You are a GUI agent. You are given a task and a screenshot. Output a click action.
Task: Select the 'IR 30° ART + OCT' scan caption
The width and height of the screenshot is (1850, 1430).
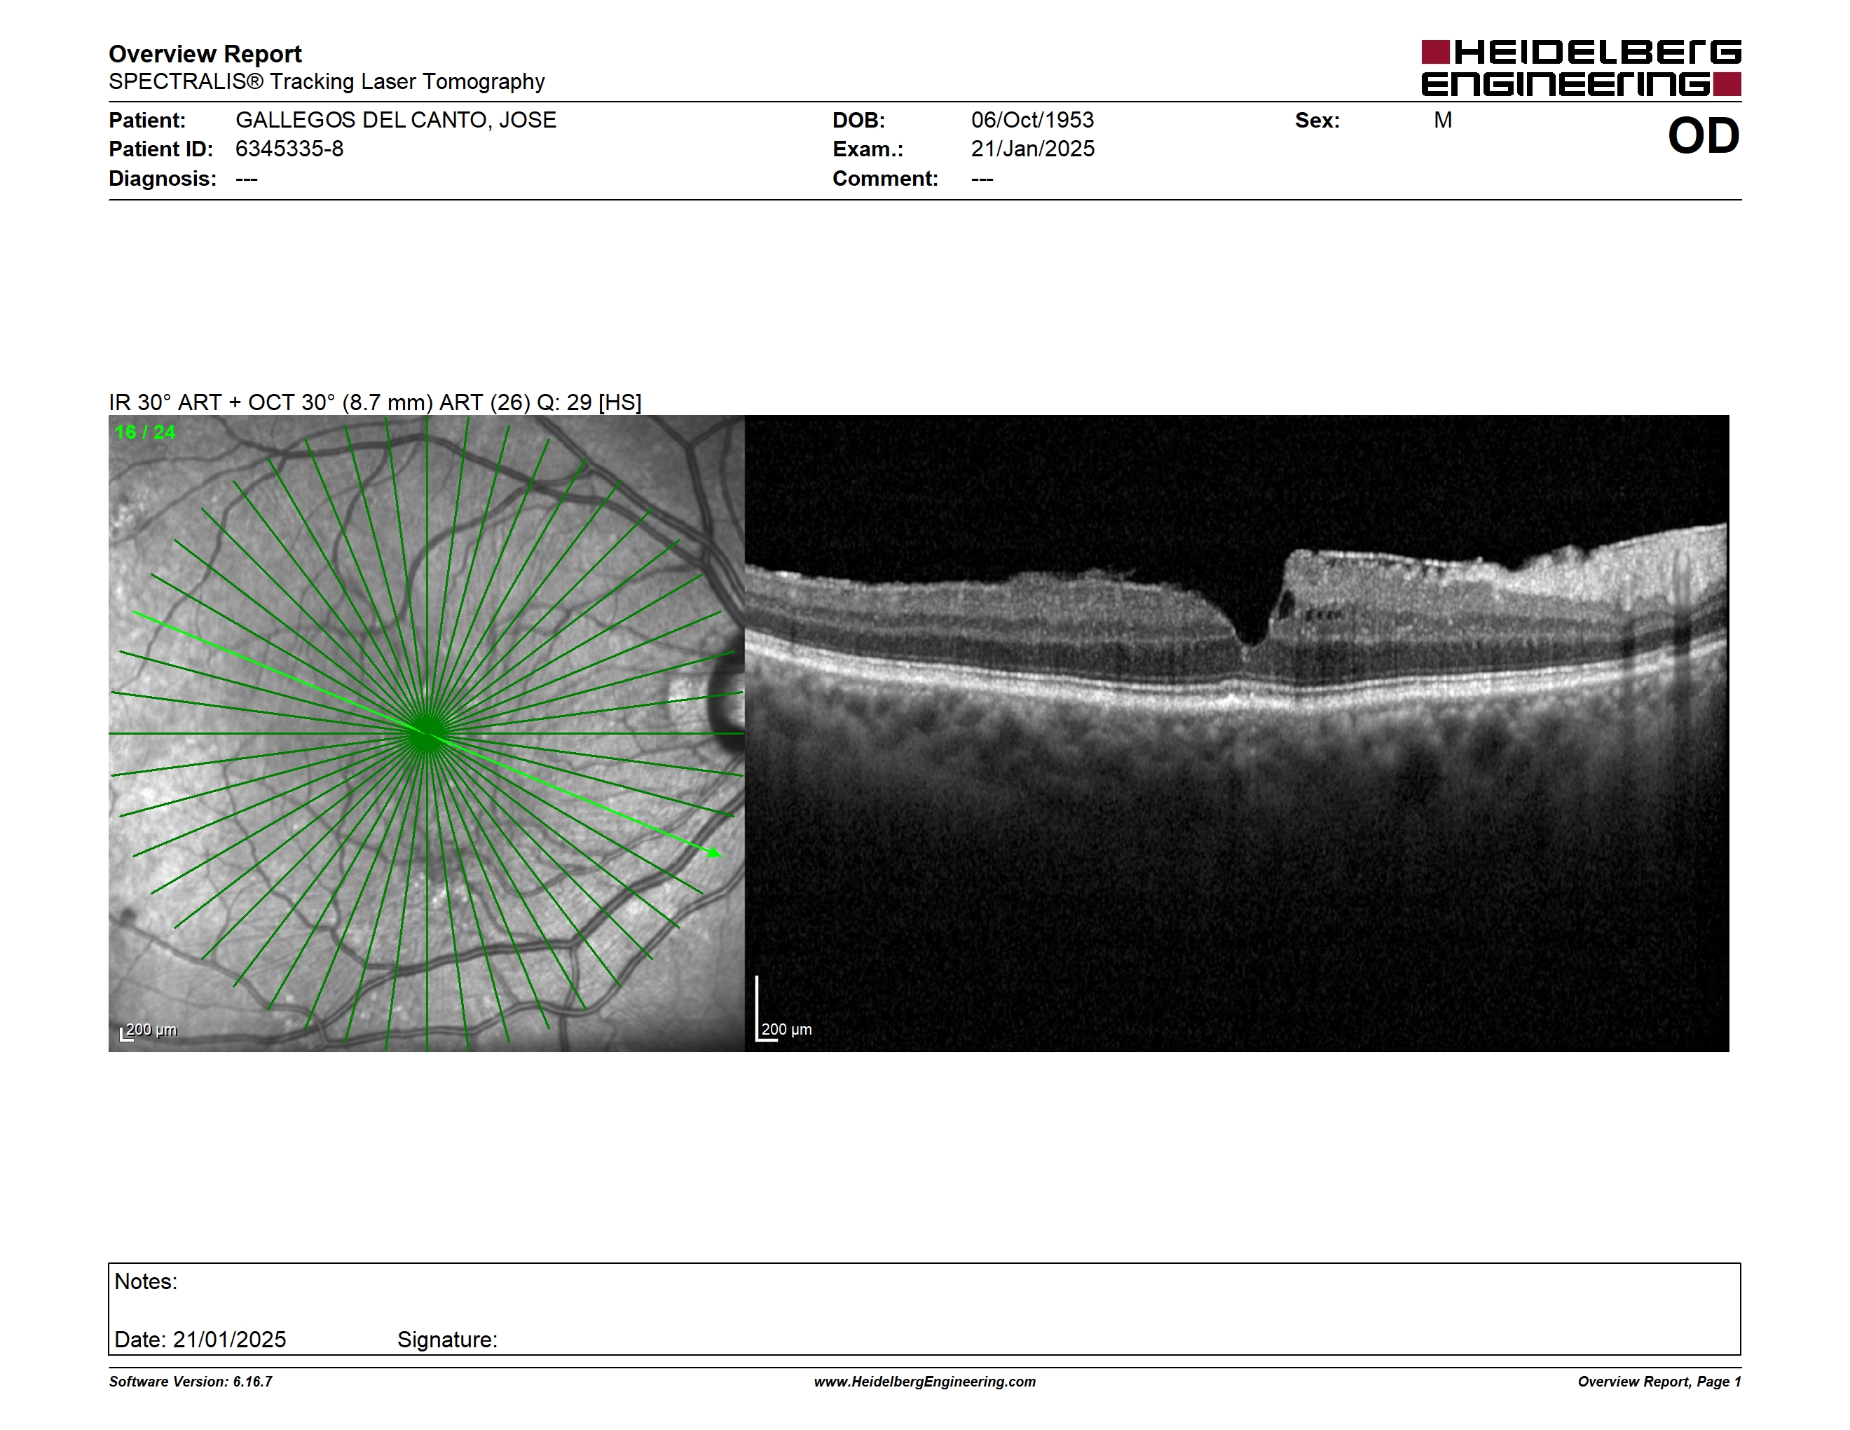coord(374,402)
